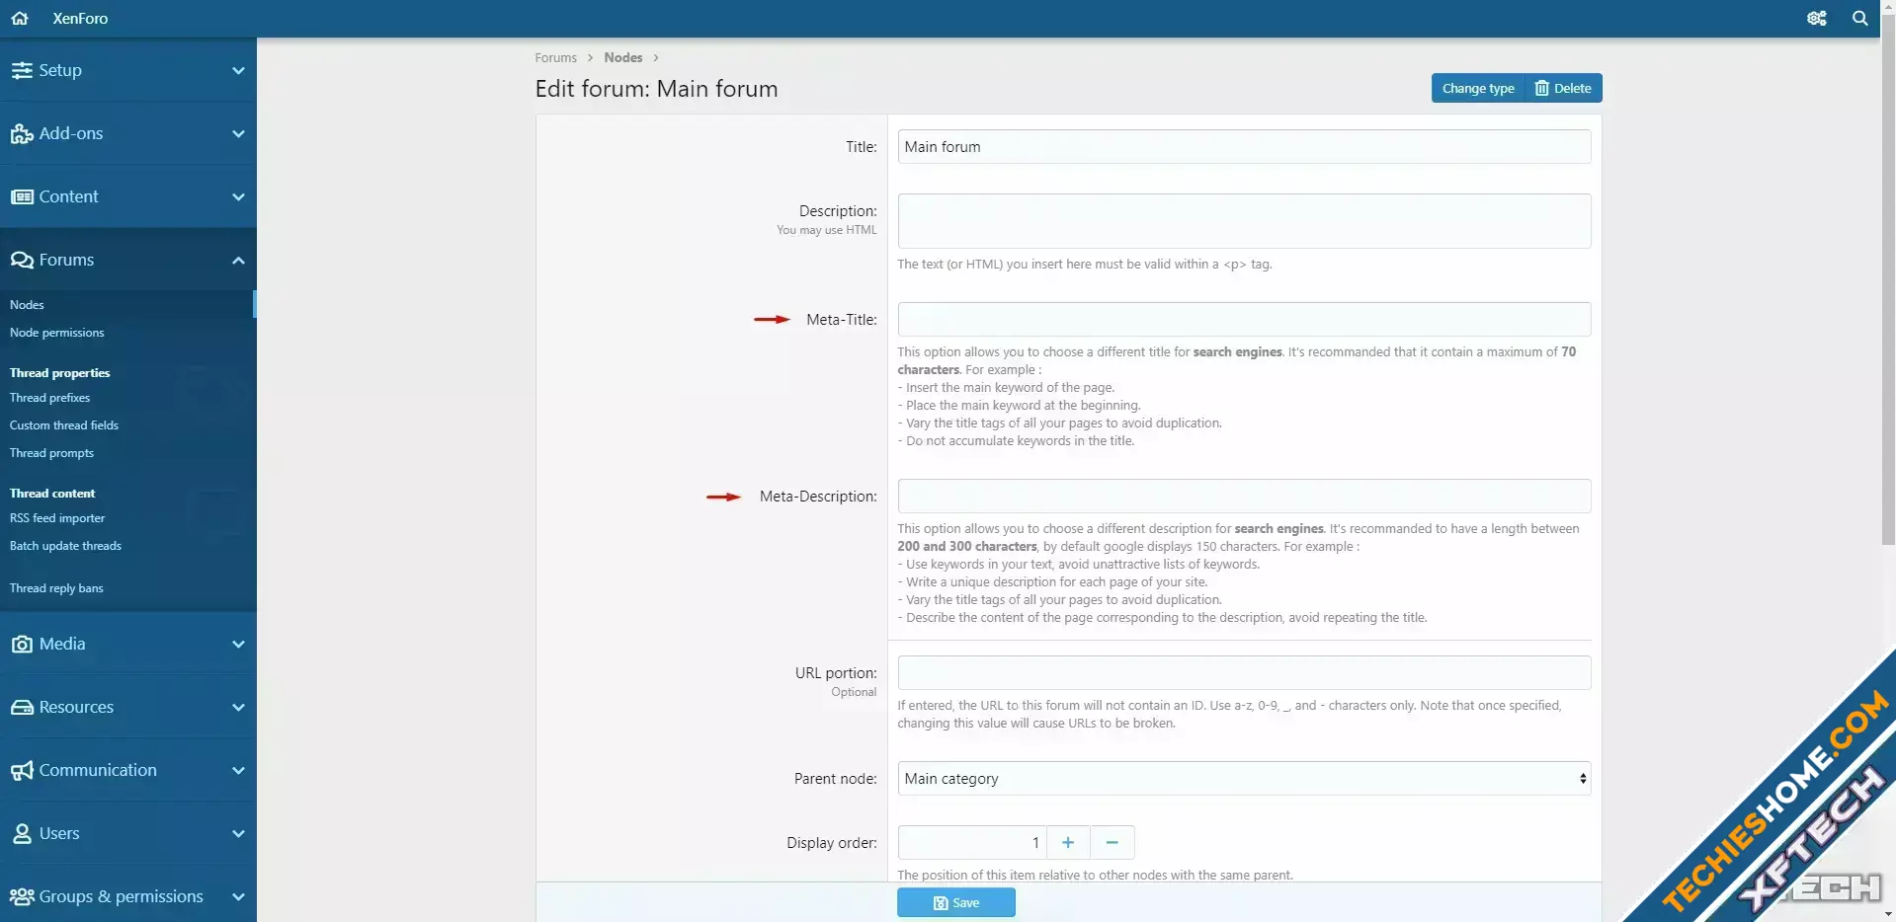
Task: Click the Users person icon
Action: (x=22, y=833)
